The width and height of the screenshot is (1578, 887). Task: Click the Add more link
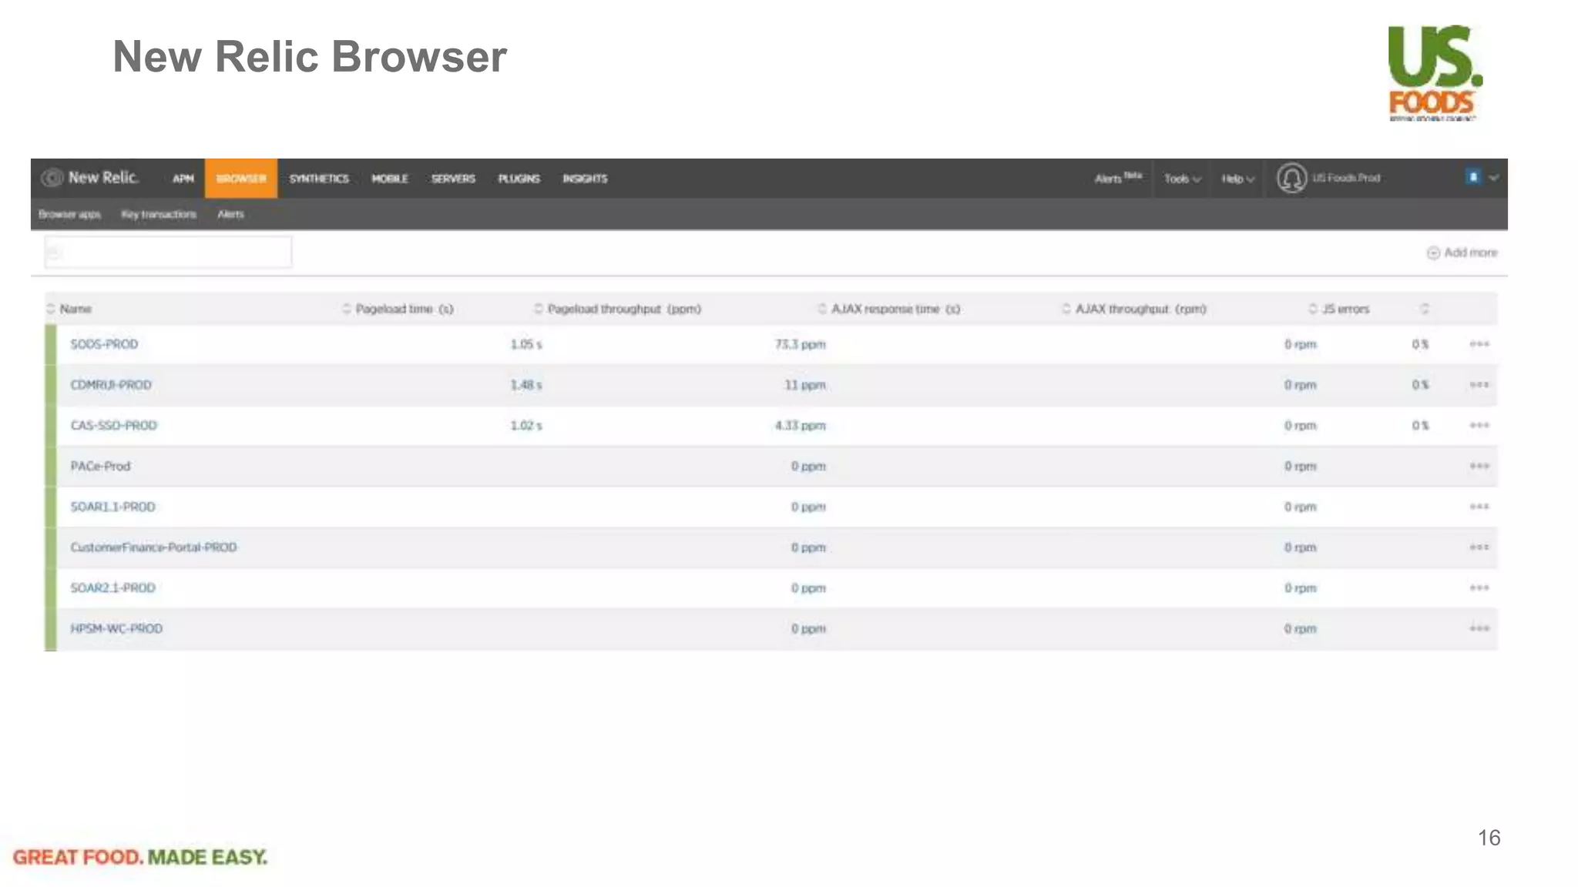tap(1462, 253)
